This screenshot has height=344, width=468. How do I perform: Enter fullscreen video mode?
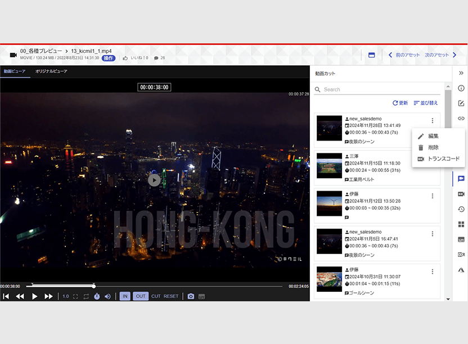(x=75, y=296)
